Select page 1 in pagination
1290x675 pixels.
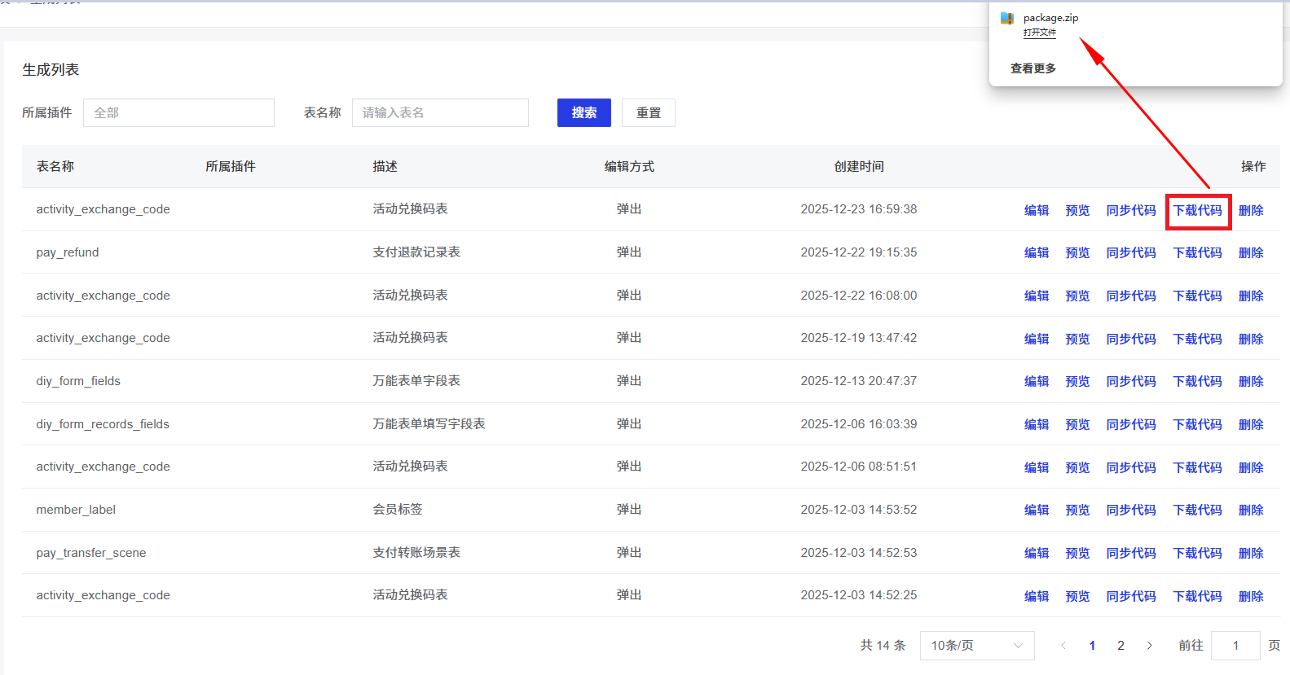coord(1092,646)
